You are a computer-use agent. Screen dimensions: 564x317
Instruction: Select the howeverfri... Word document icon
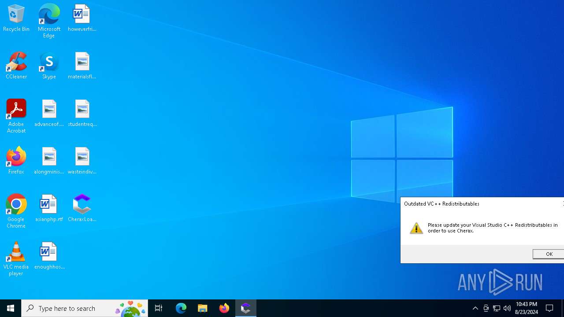click(82, 18)
